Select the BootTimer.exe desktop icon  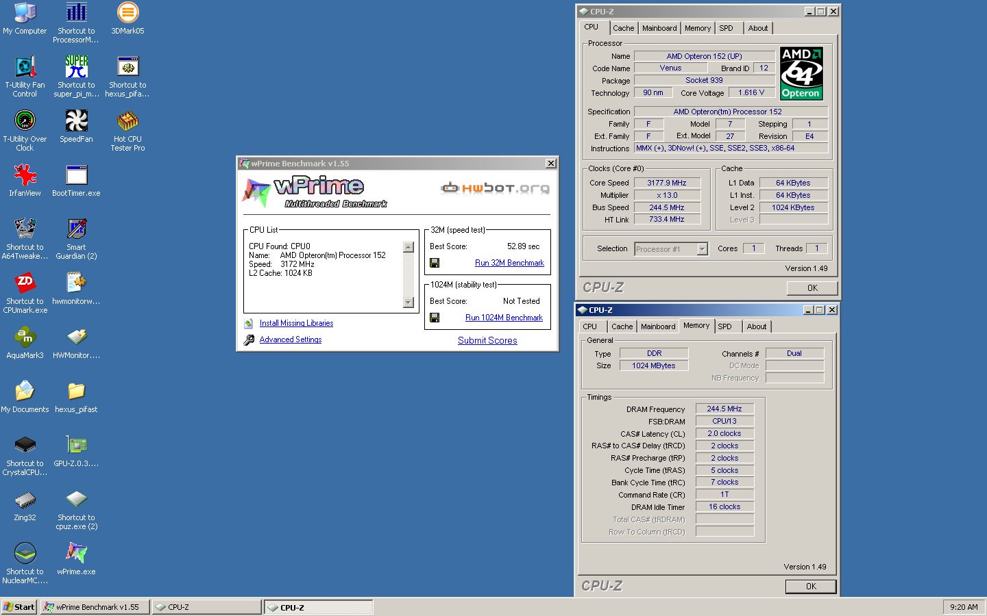point(76,175)
